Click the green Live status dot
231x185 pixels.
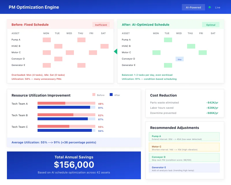(210, 7)
